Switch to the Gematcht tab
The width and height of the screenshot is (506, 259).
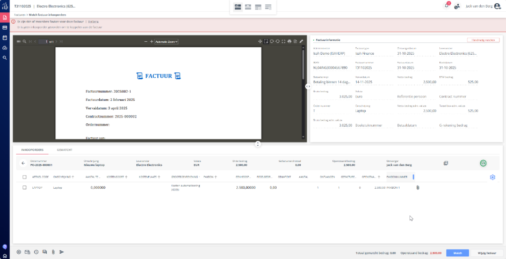[x=64, y=150]
